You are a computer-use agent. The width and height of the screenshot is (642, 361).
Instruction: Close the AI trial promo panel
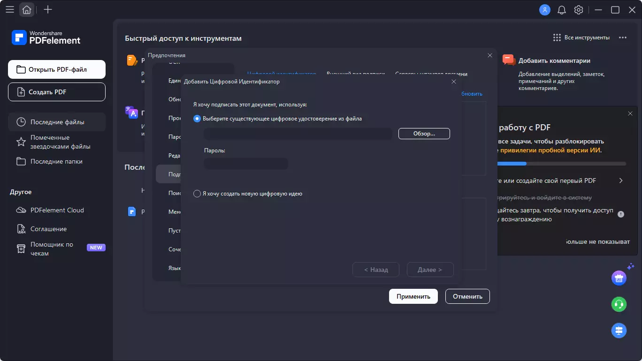coord(630,113)
